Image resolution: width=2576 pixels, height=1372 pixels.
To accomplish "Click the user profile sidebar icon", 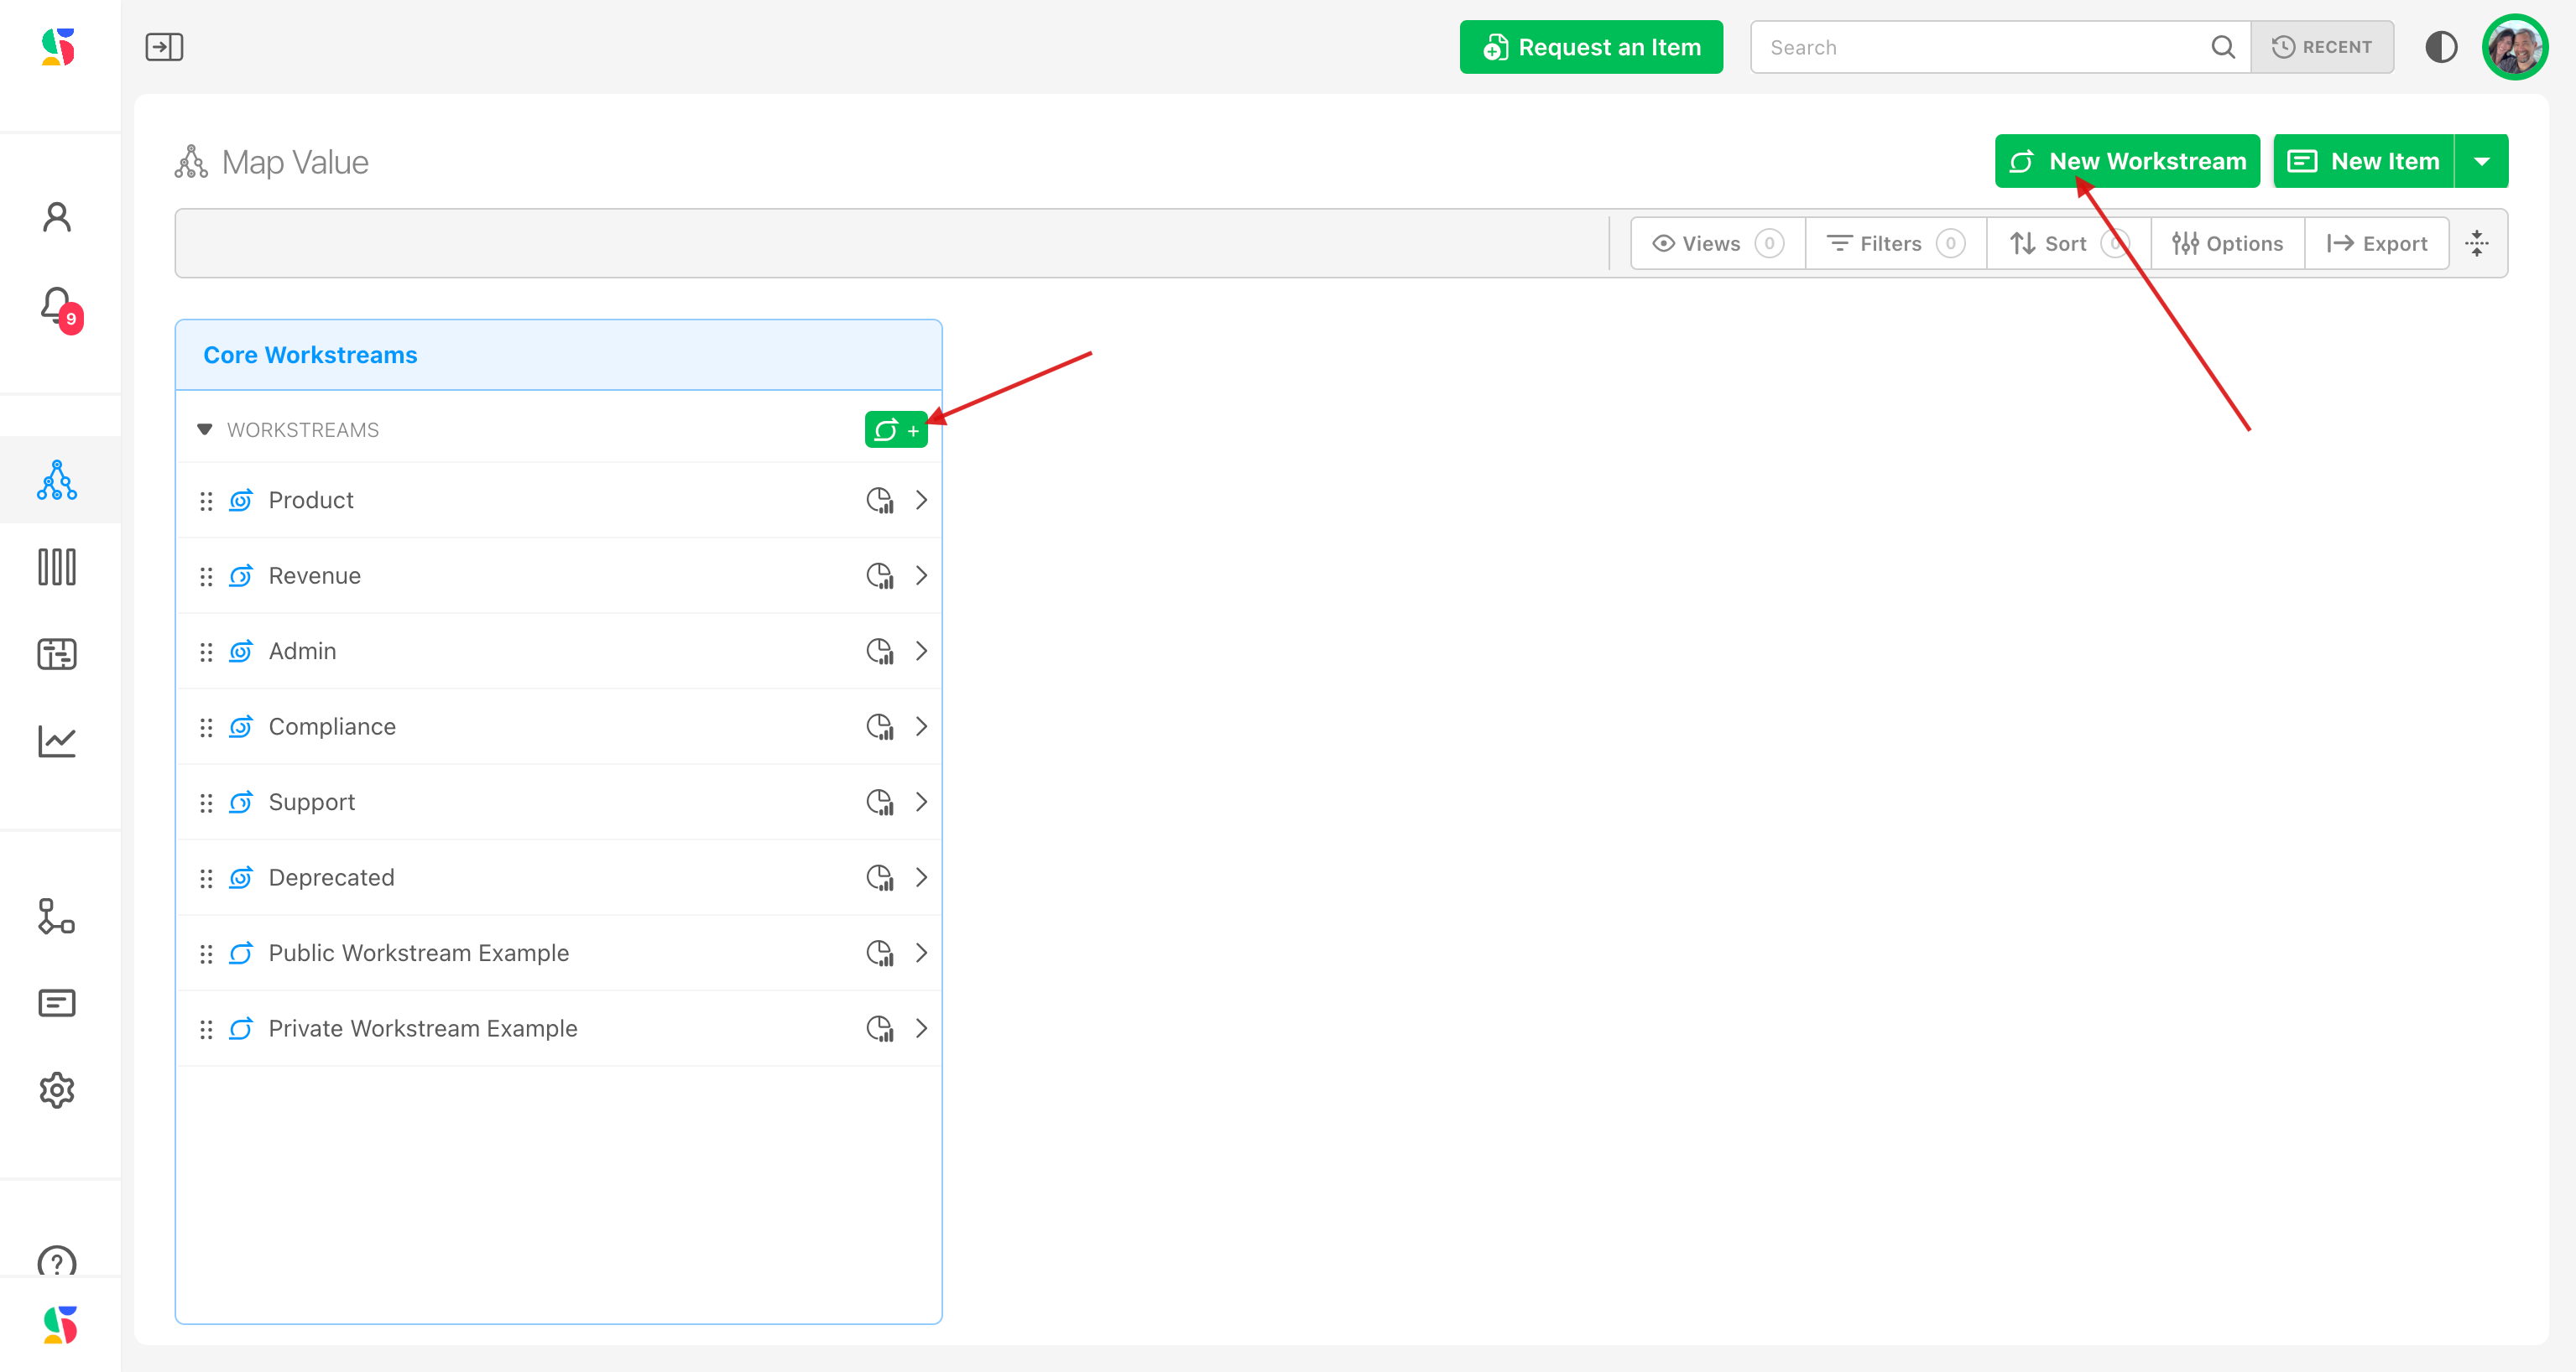I will (57, 217).
